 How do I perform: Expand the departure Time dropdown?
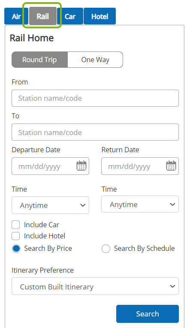(51, 205)
